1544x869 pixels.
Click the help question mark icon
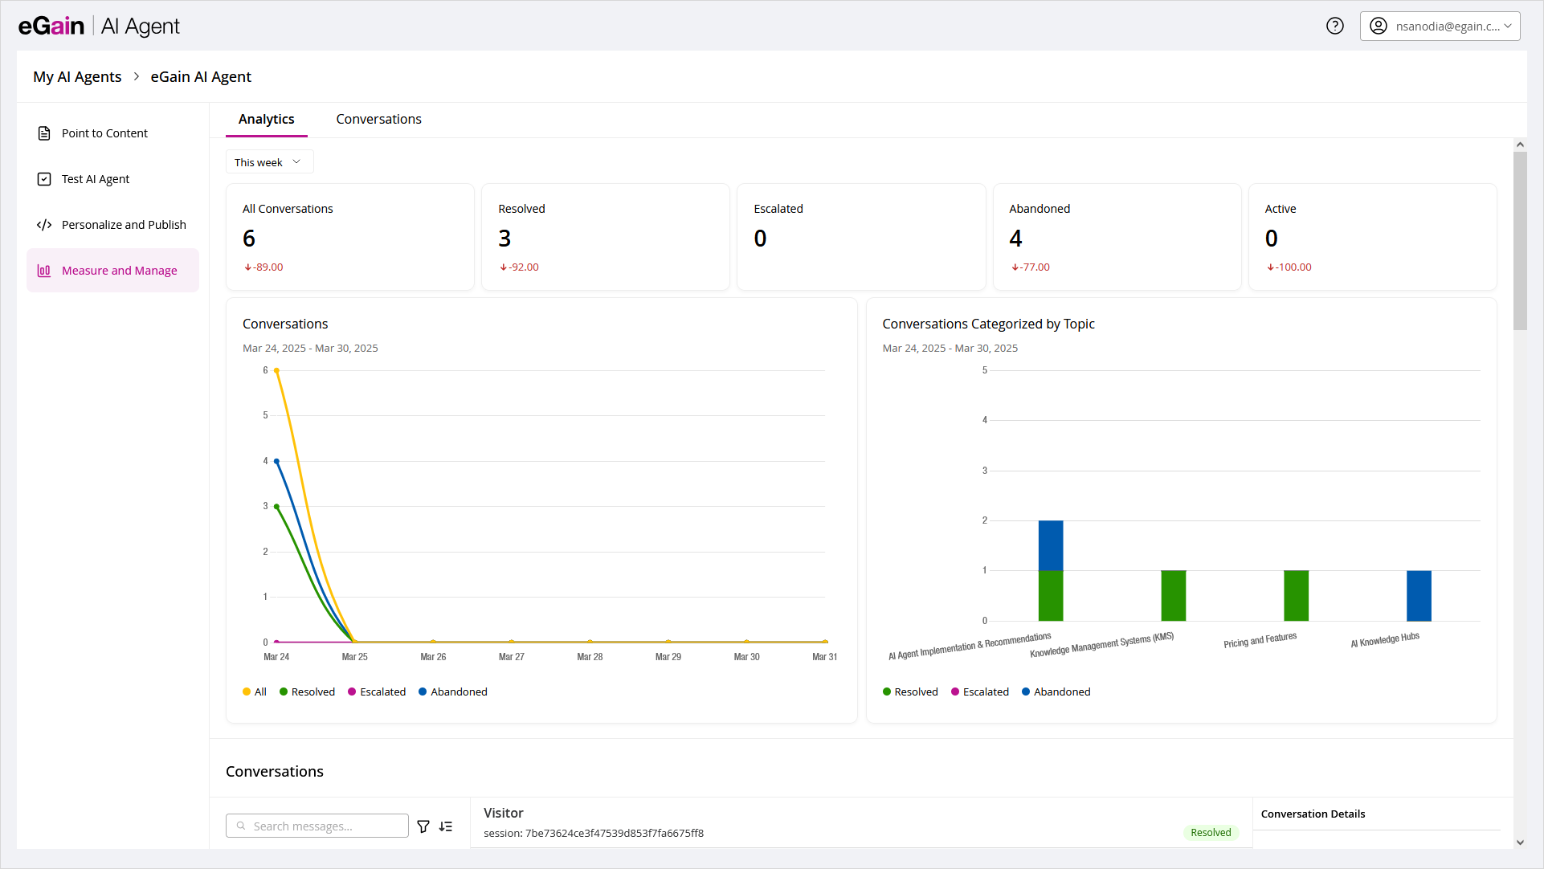pyautogui.click(x=1334, y=26)
